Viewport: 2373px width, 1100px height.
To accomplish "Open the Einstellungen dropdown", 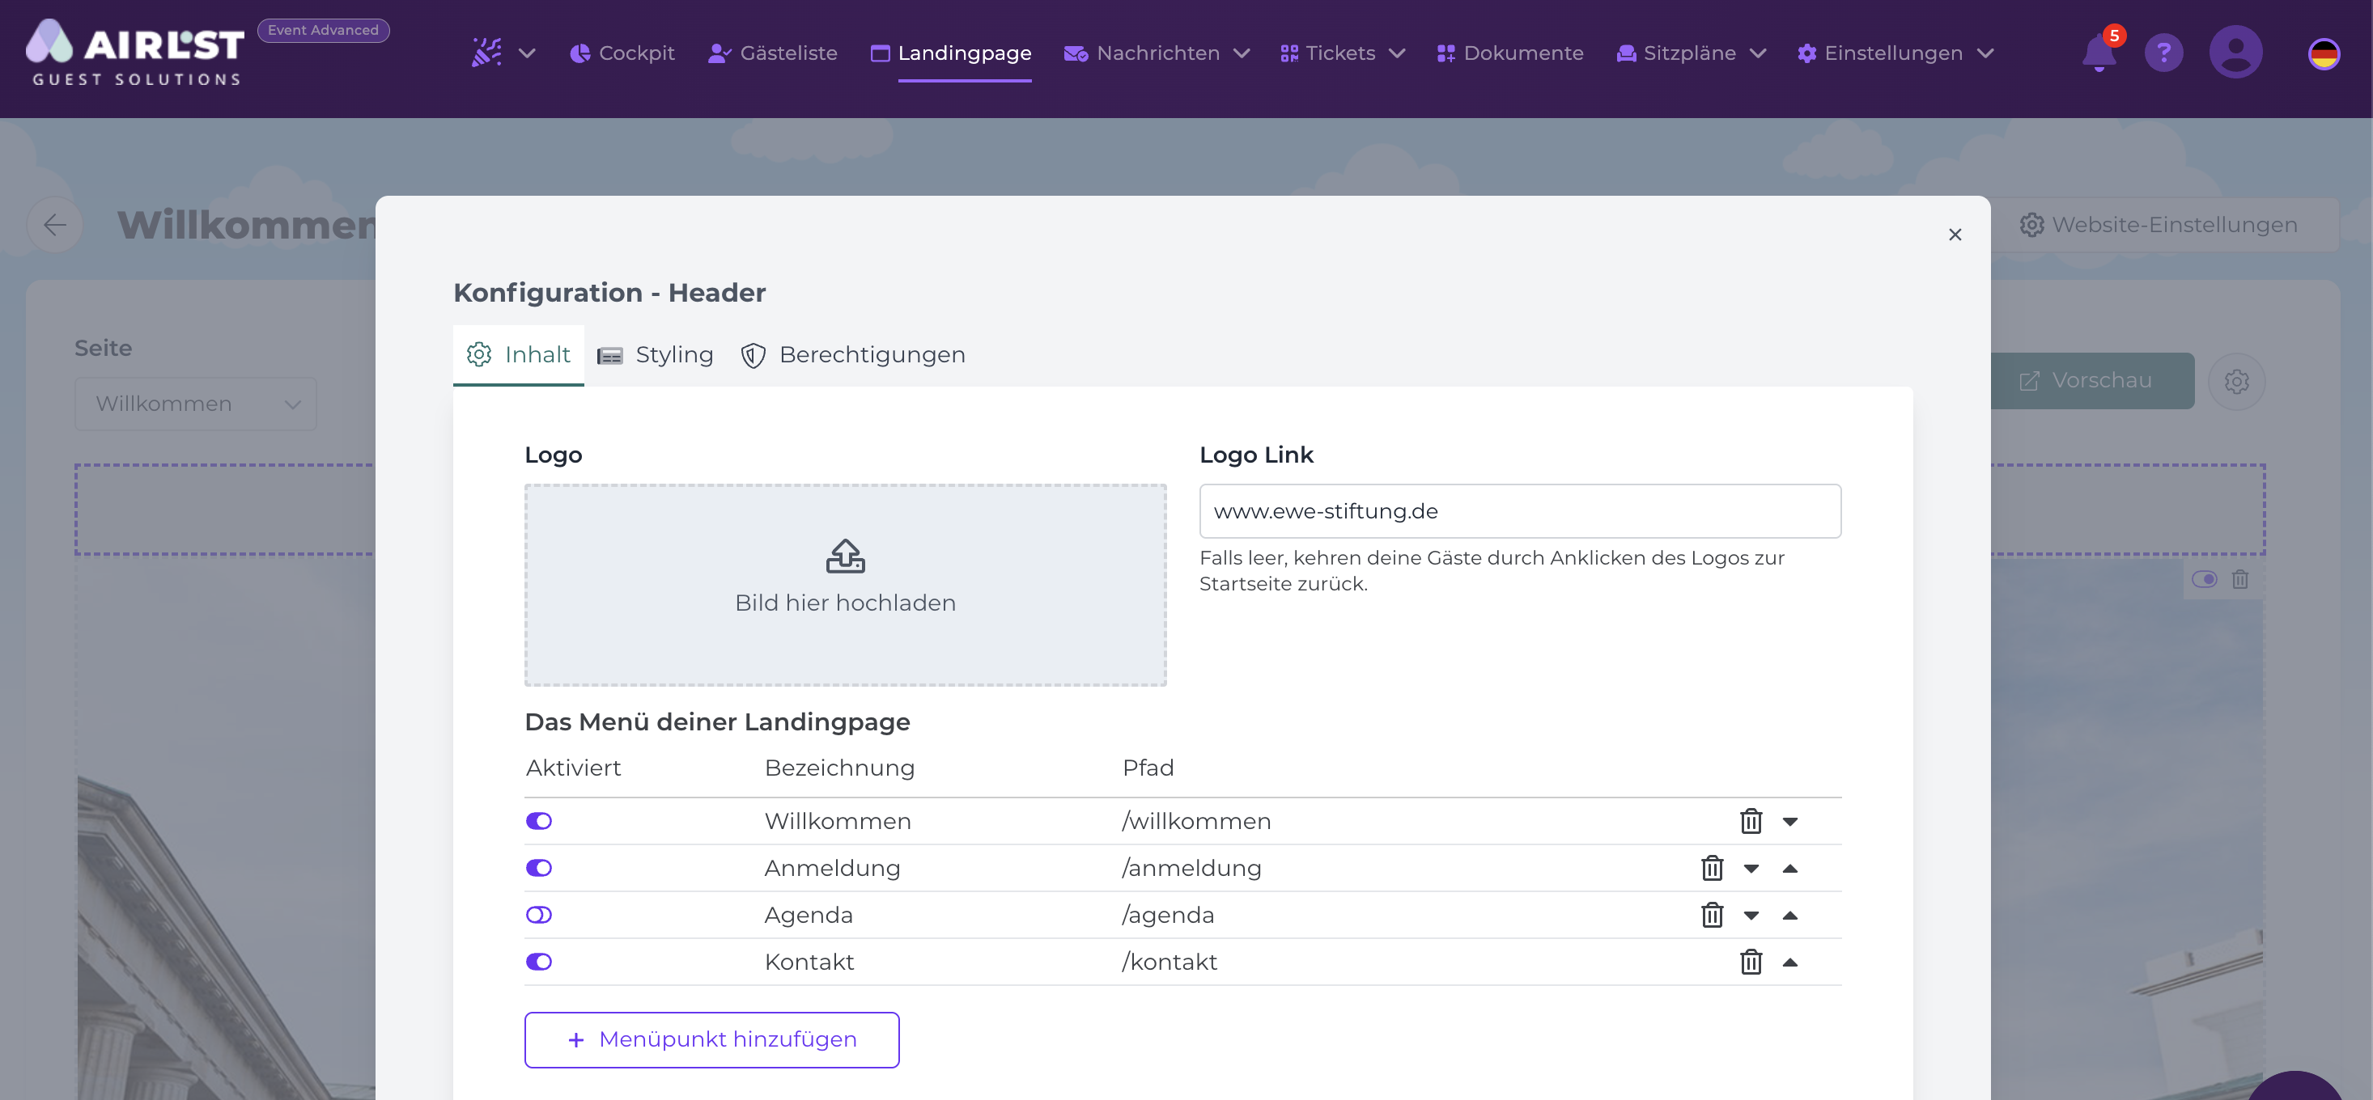I will point(1894,53).
